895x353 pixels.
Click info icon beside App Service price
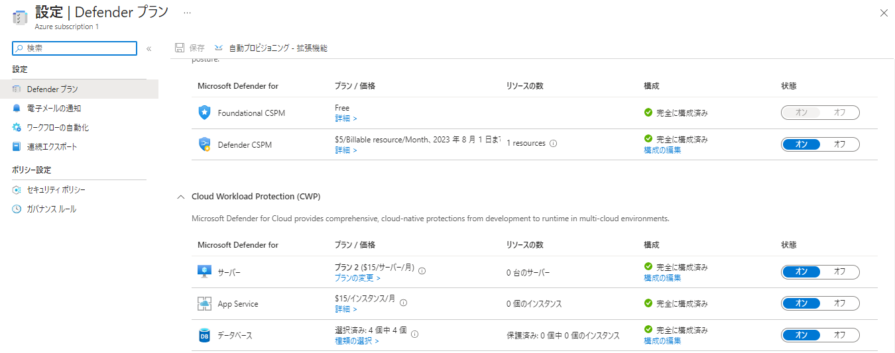(x=403, y=302)
